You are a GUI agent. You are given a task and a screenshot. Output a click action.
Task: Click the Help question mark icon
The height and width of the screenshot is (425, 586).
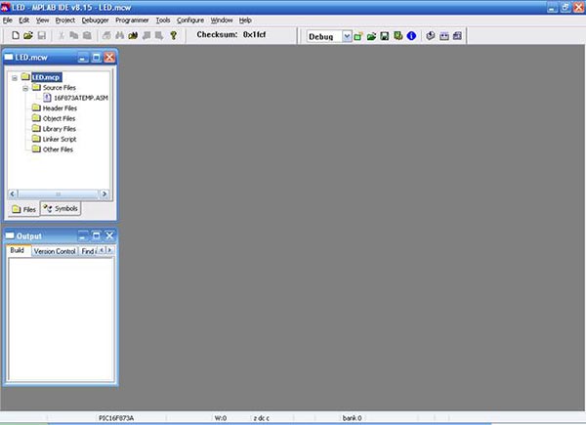click(174, 35)
